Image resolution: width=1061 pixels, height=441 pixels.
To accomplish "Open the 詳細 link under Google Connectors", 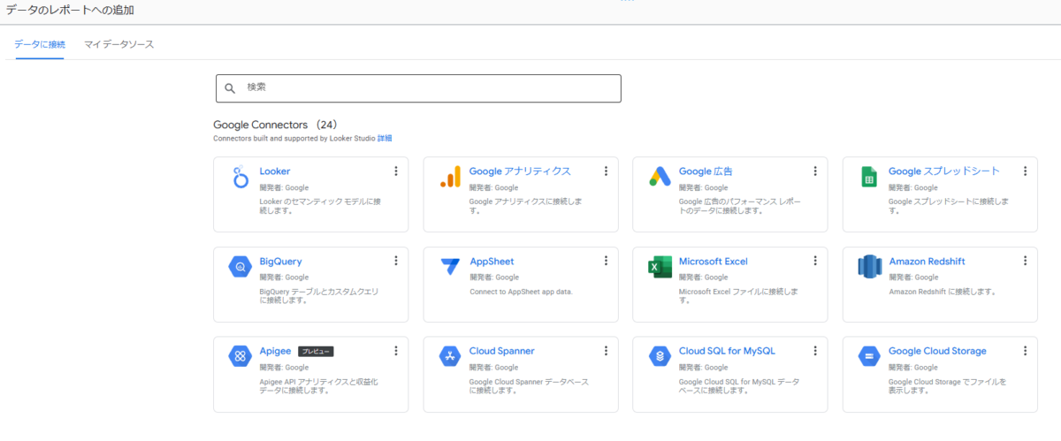I will (x=385, y=139).
